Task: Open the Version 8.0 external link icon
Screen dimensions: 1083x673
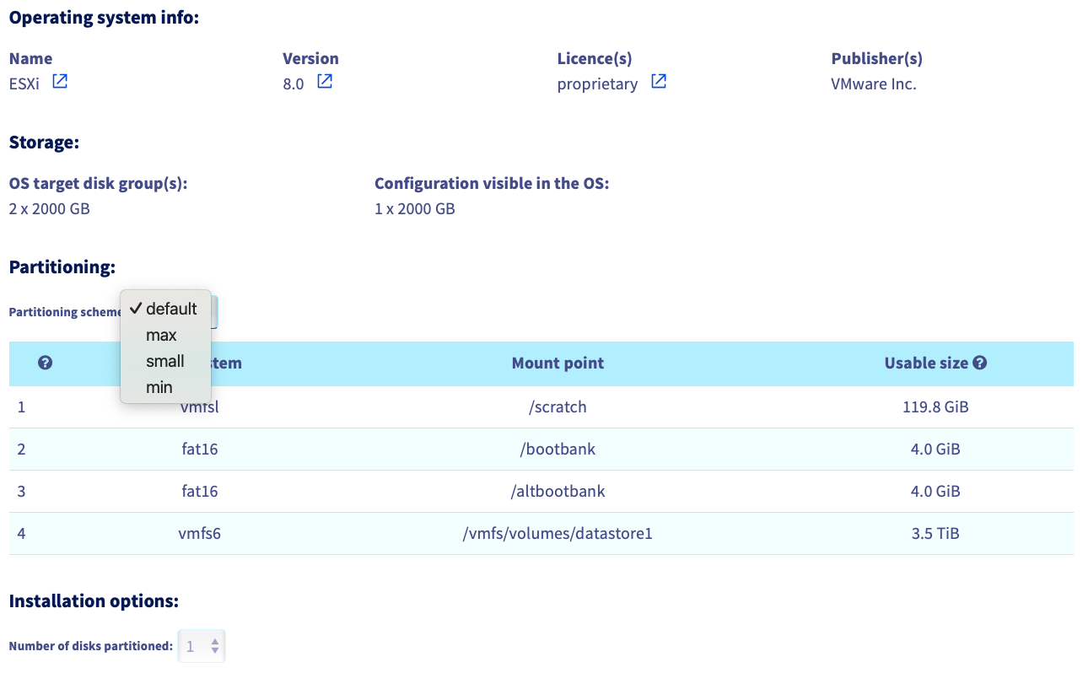Action: pyautogui.click(x=325, y=82)
